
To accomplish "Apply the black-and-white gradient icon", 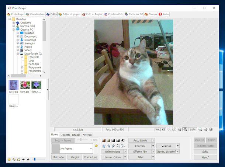I will [118, 140].
